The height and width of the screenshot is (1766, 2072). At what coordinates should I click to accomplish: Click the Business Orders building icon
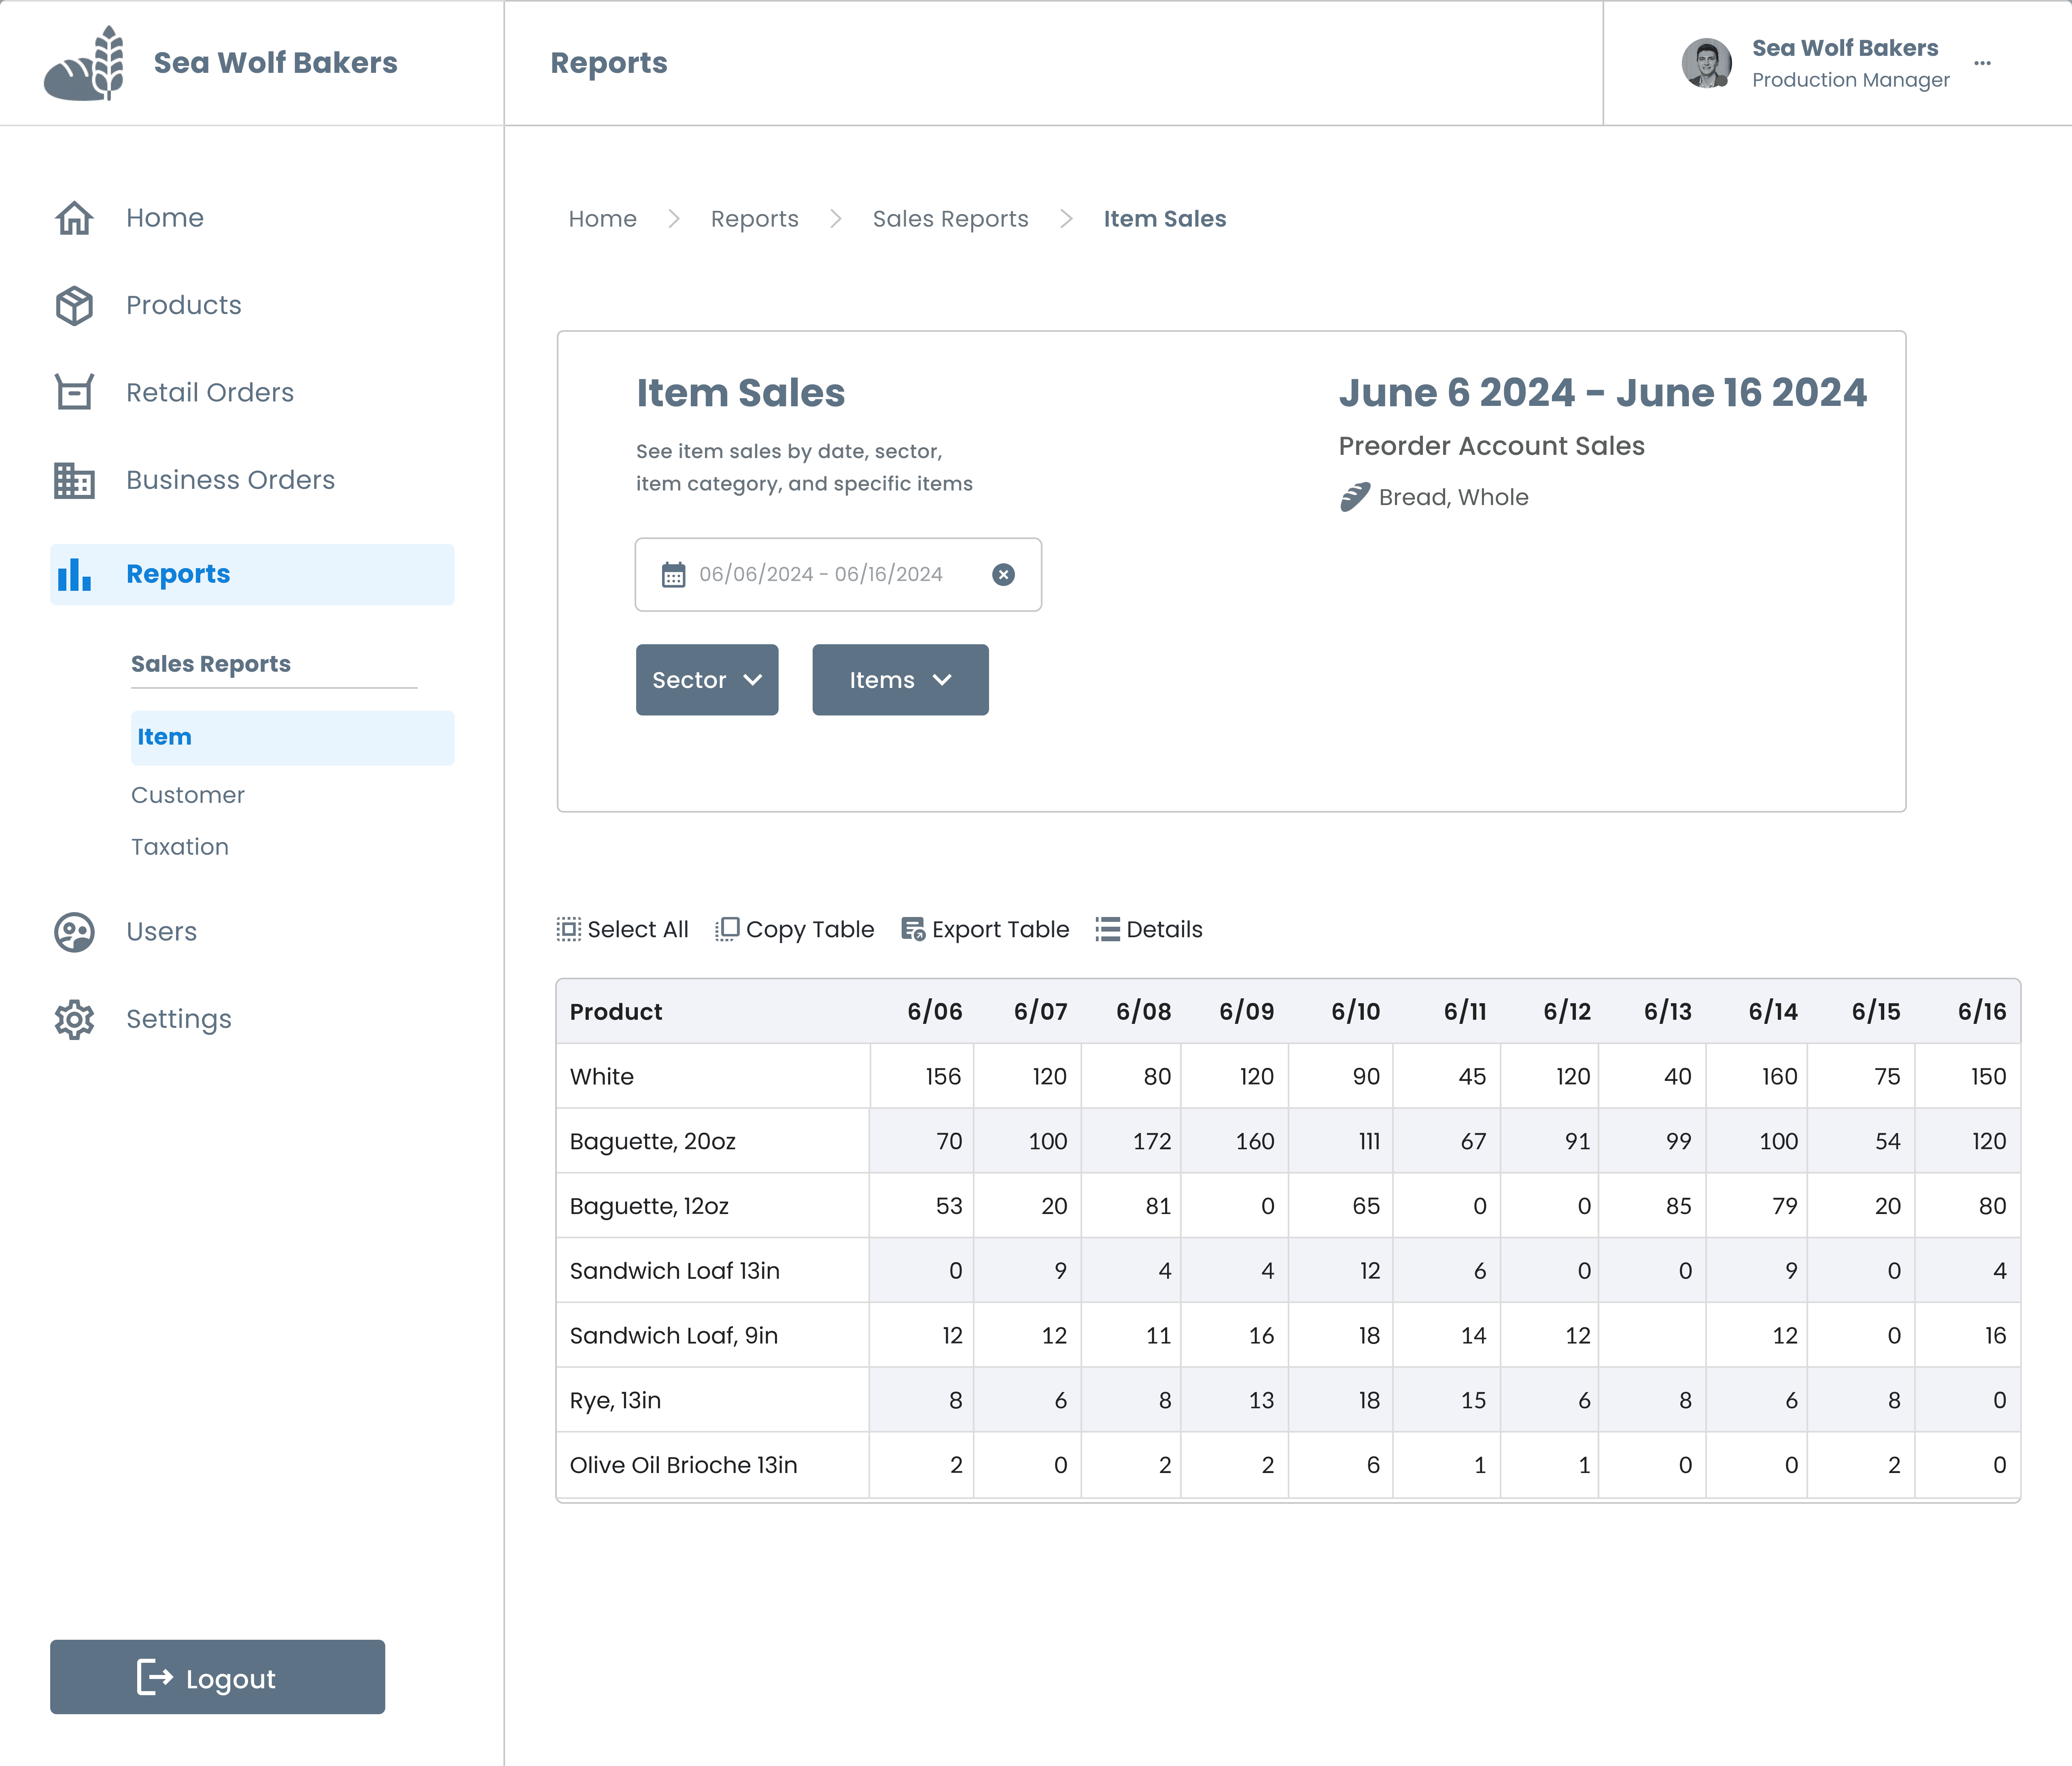74,480
